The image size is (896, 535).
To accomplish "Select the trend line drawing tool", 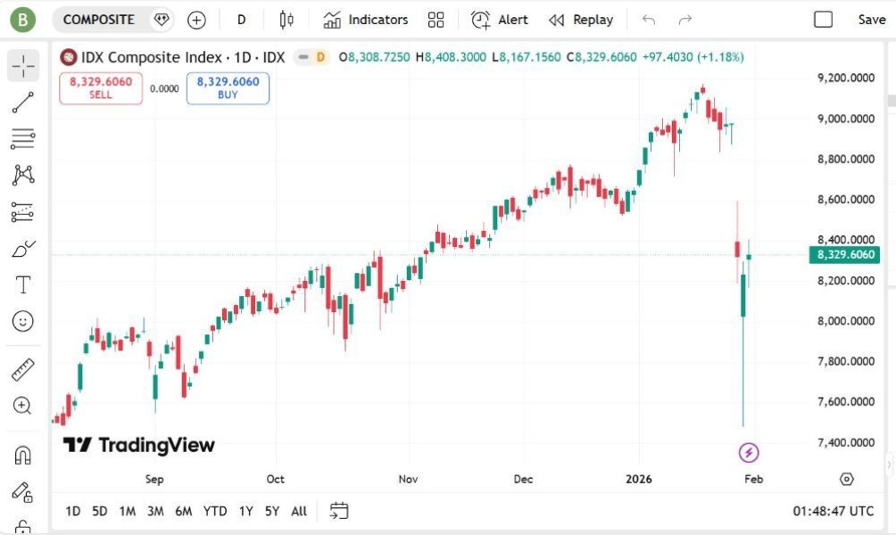I will (21, 101).
